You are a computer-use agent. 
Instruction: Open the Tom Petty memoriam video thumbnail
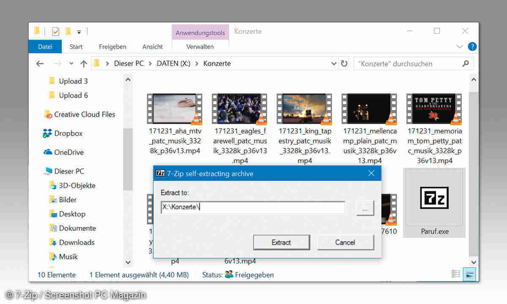tap(434, 109)
